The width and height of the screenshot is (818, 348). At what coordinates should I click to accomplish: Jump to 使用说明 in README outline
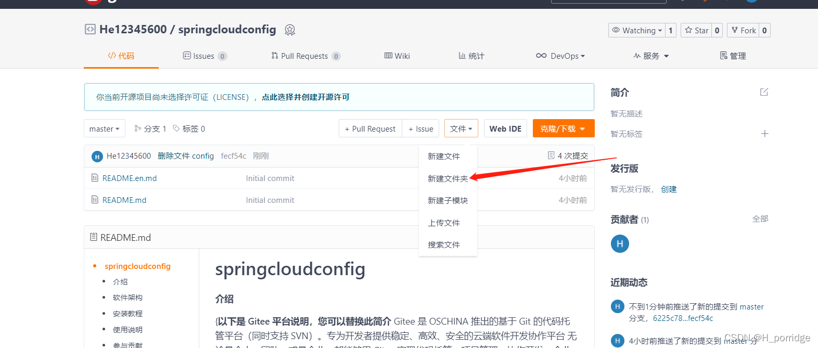coord(127,329)
